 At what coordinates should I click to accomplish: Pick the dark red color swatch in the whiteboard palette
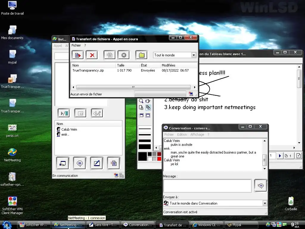tap(159, 154)
